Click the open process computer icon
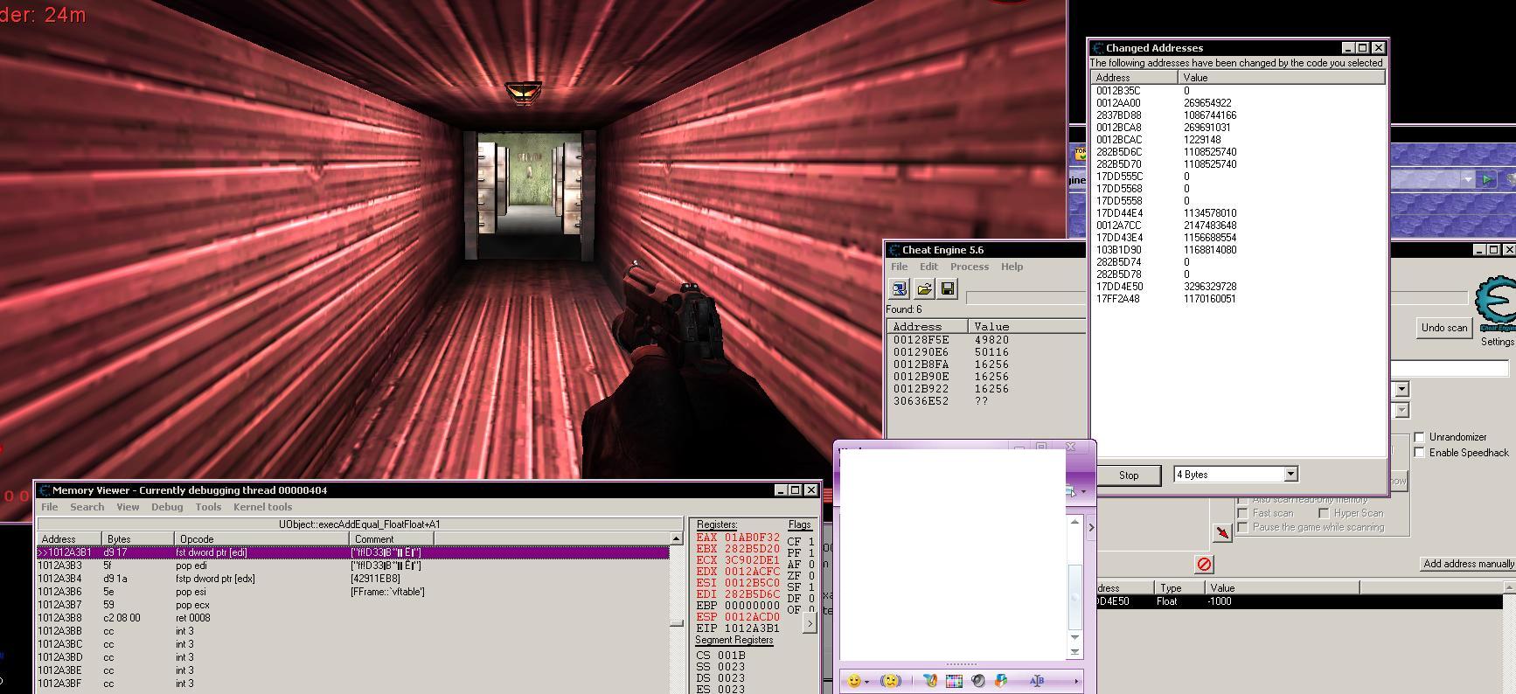This screenshot has height=694, width=1516. pyautogui.click(x=899, y=289)
